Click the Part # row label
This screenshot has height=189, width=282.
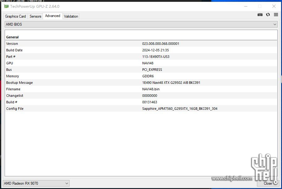(x=11, y=57)
